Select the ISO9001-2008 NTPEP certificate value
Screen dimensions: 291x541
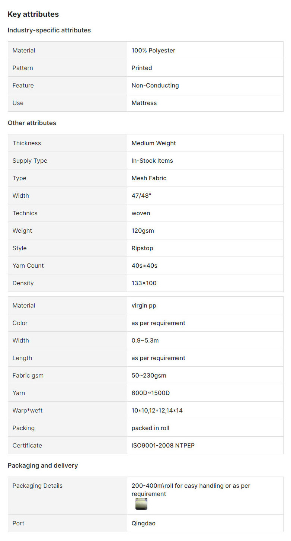tap(163, 445)
